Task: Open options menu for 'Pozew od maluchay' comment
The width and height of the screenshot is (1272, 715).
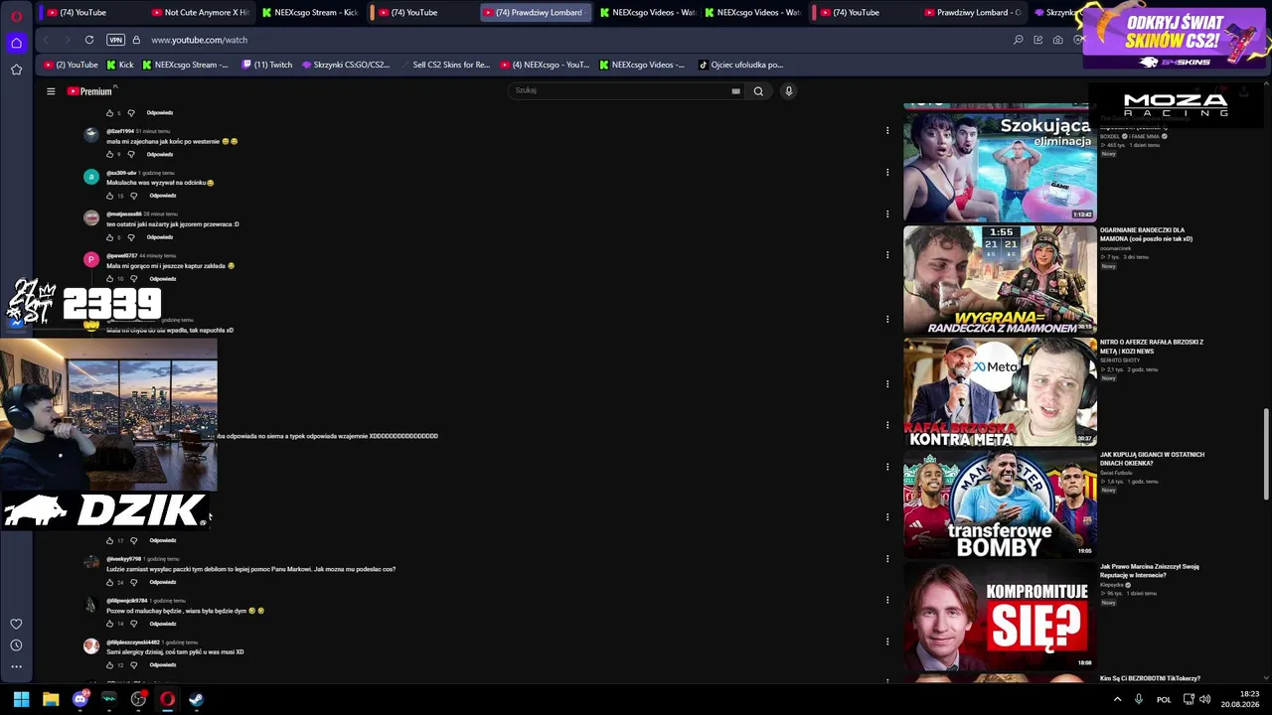Action: (x=887, y=600)
